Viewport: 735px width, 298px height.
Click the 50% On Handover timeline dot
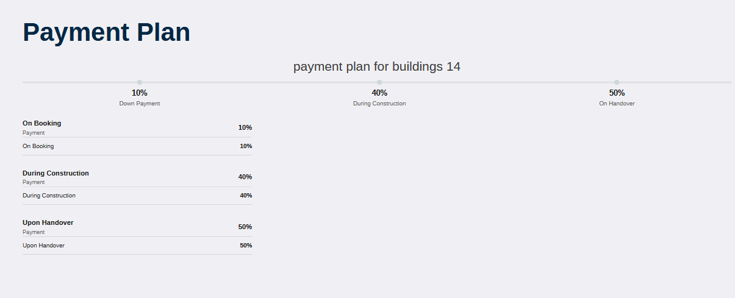pyautogui.click(x=617, y=82)
